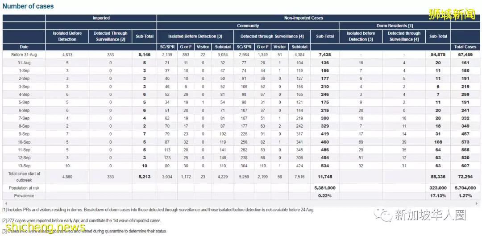Click the dorm prevalence '17.13%'
Viewport: 482px width, 236px height.
coord(438,196)
